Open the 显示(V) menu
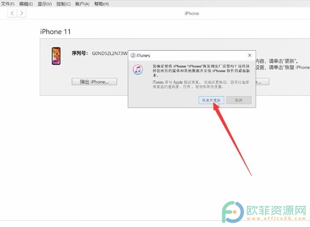 tap(44, 4)
